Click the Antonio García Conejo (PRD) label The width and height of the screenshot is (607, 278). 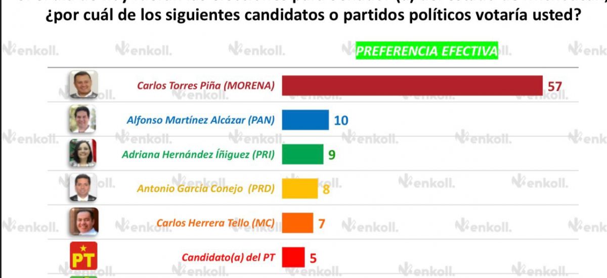click(x=206, y=189)
